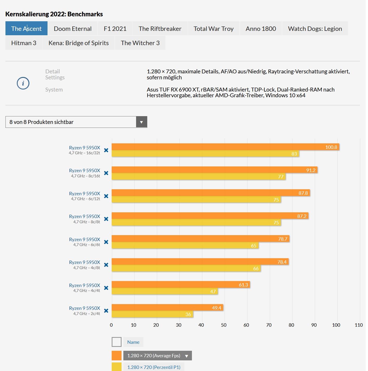Click the info circle icon
Viewport: 368px width, 371px height.
[x=23, y=83]
